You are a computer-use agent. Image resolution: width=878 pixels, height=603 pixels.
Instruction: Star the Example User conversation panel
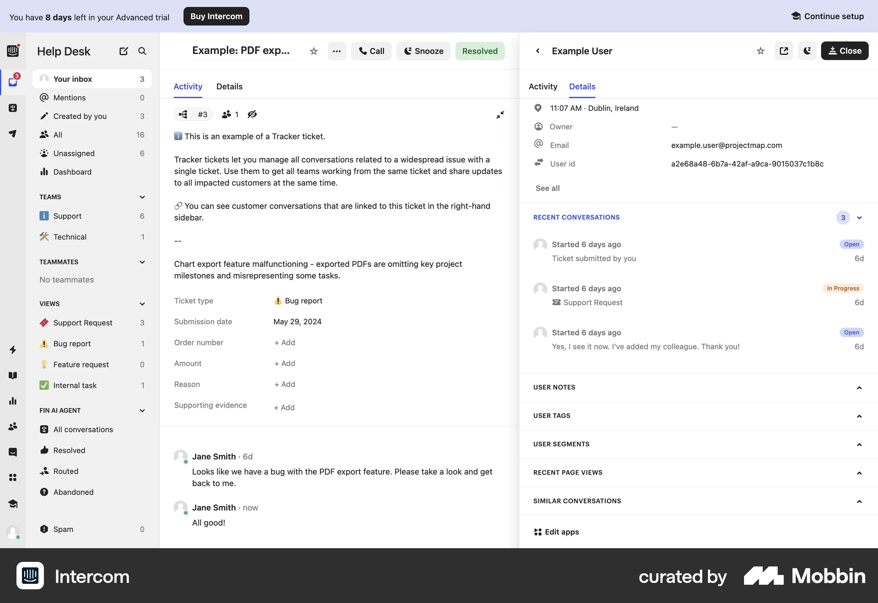(x=760, y=51)
